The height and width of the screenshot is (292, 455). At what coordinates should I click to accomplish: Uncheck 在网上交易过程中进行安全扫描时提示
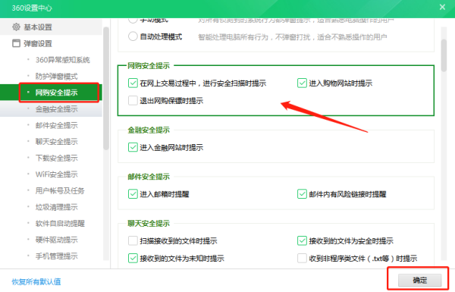(133, 83)
